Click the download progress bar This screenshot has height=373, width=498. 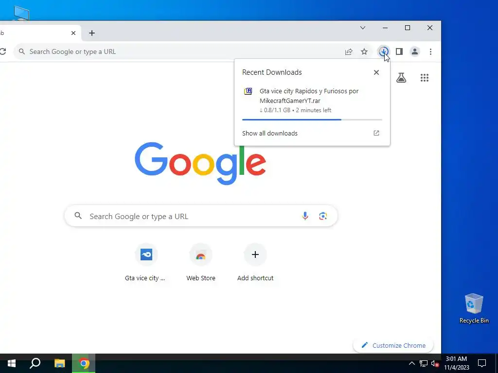(312, 119)
